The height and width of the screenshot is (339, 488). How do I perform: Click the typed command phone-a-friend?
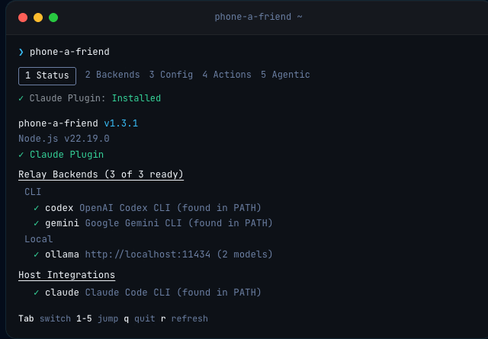point(69,52)
